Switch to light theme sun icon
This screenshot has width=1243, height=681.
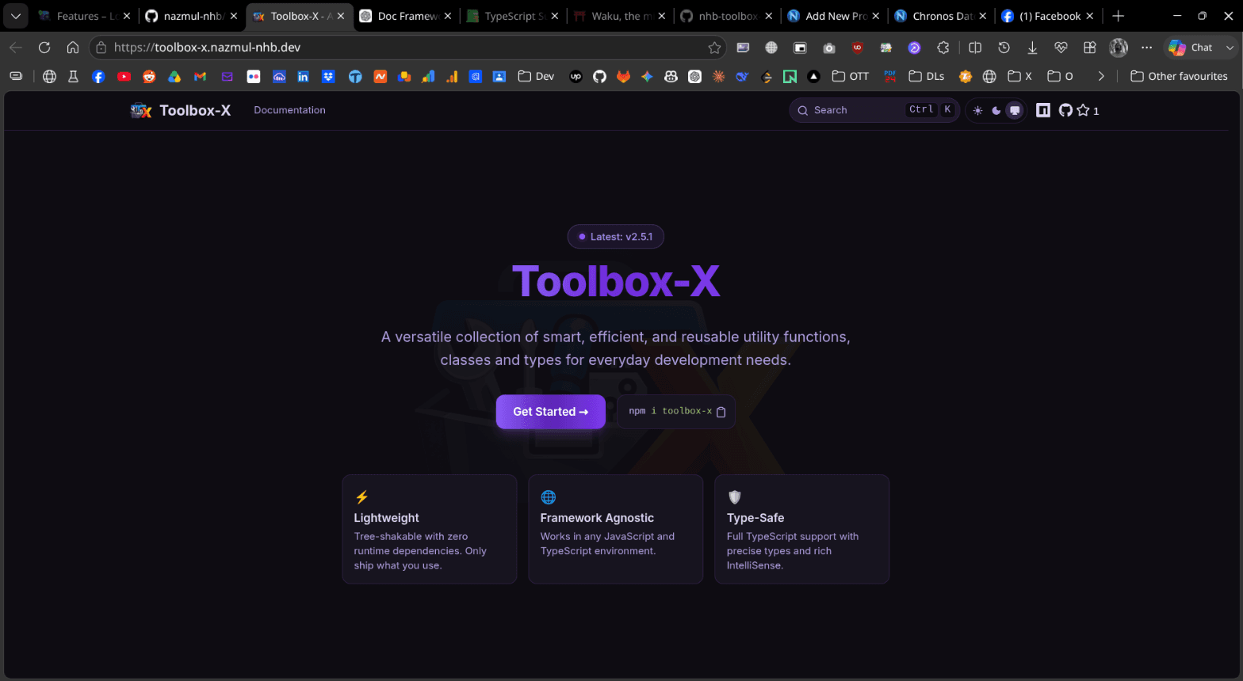[977, 111]
